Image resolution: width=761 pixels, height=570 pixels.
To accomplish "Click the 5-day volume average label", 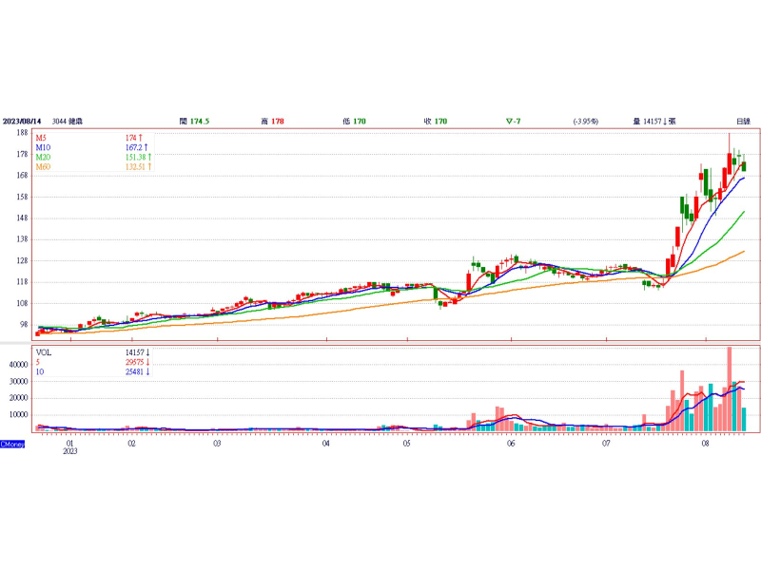I will tap(38, 362).
